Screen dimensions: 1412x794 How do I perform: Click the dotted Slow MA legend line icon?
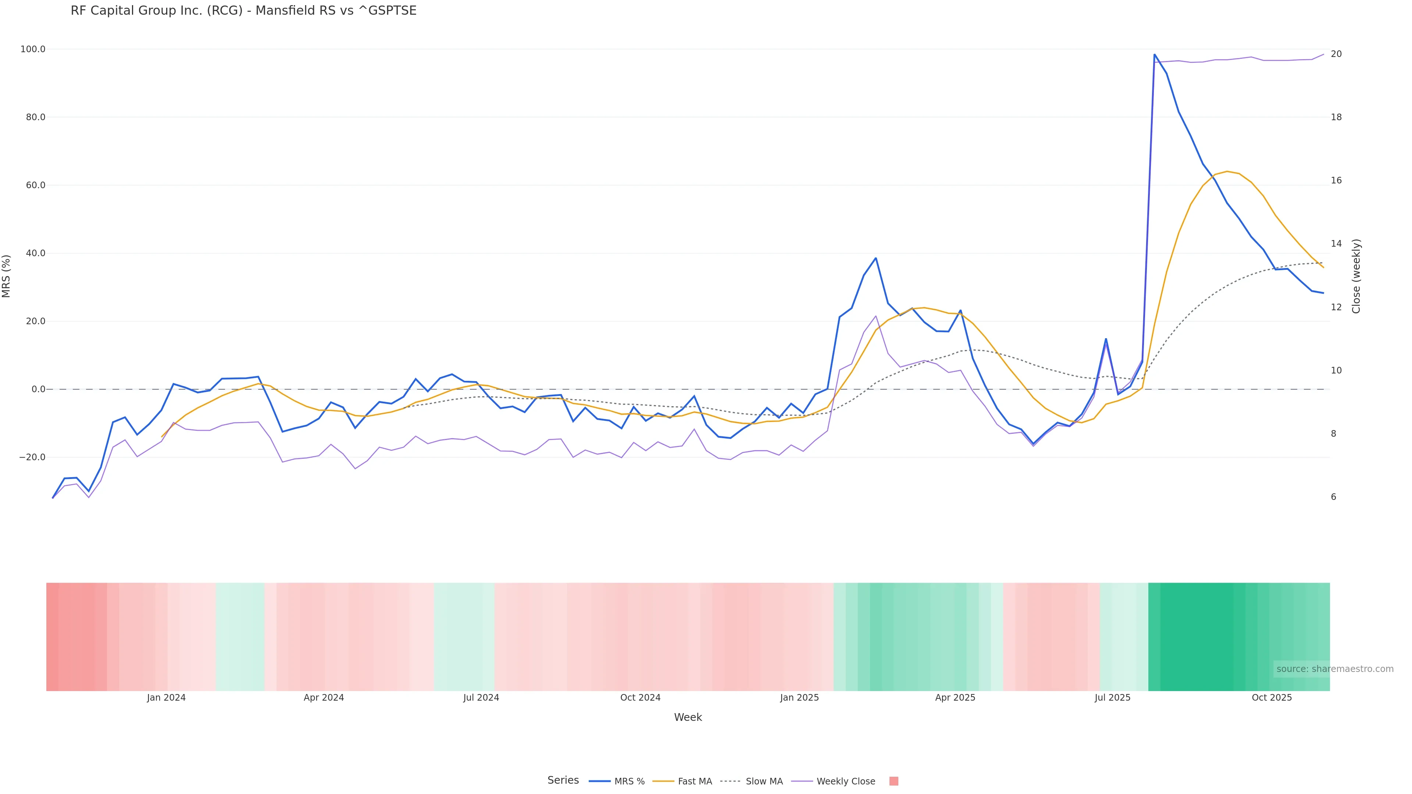[731, 782]
